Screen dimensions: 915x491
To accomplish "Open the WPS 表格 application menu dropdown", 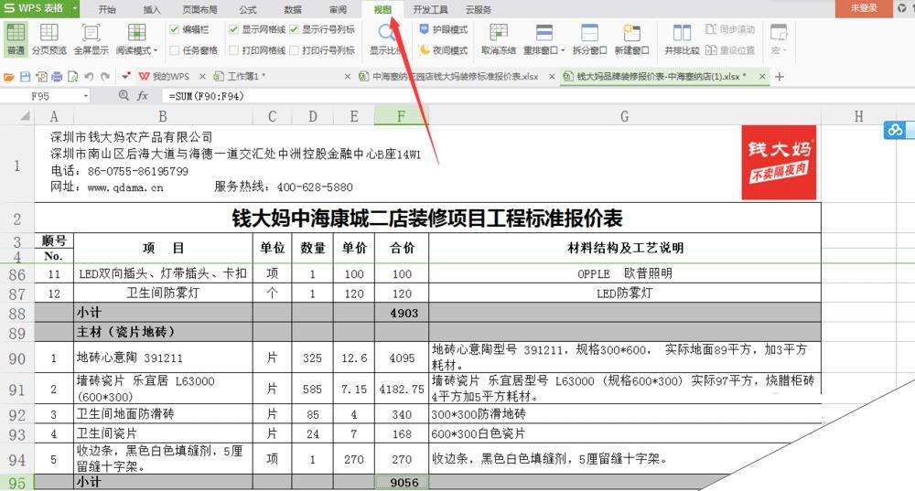I will (x=75, y=9).
